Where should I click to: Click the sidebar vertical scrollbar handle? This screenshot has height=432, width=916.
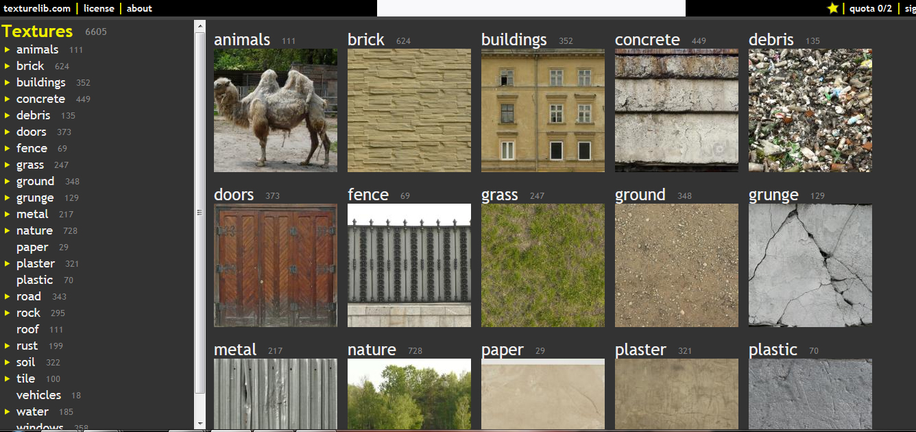pos(200,213)
